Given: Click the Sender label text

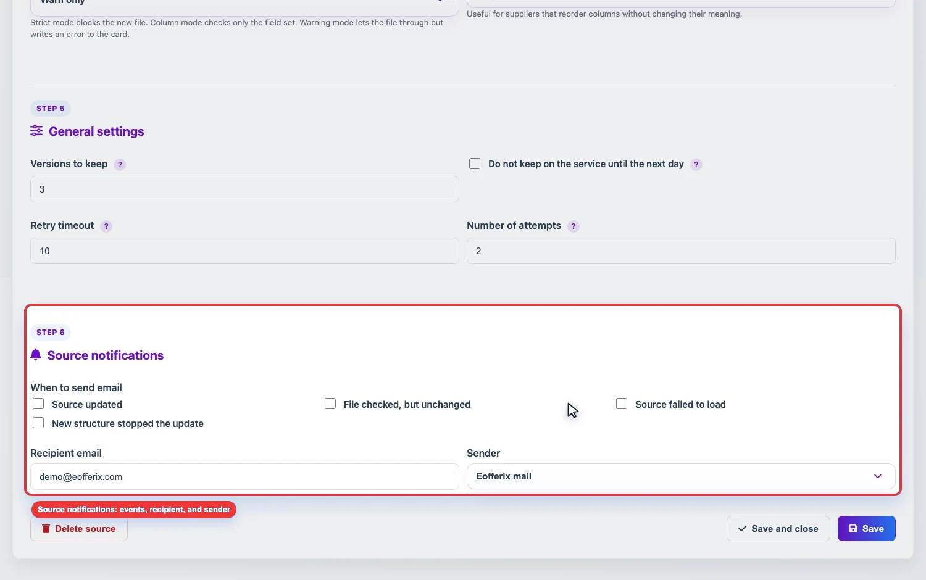Looking at the screenshot, I should [483, 453].
